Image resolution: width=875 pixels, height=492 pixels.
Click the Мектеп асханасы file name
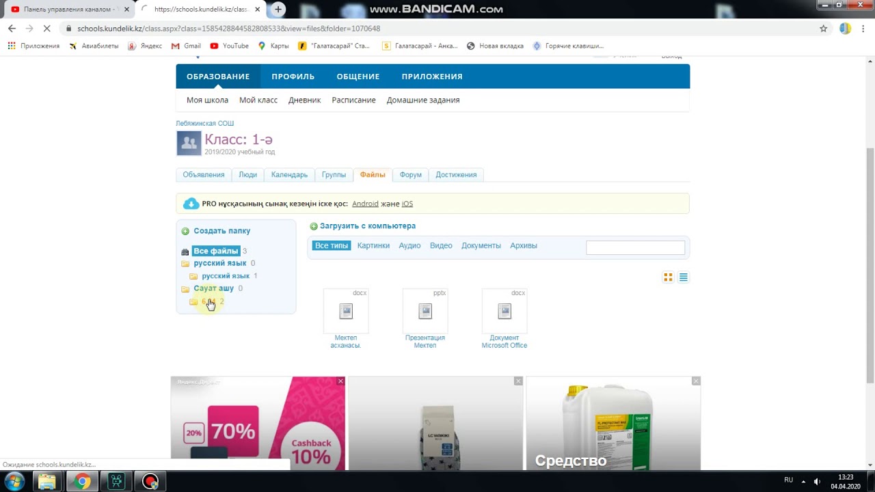coord(346,342)
